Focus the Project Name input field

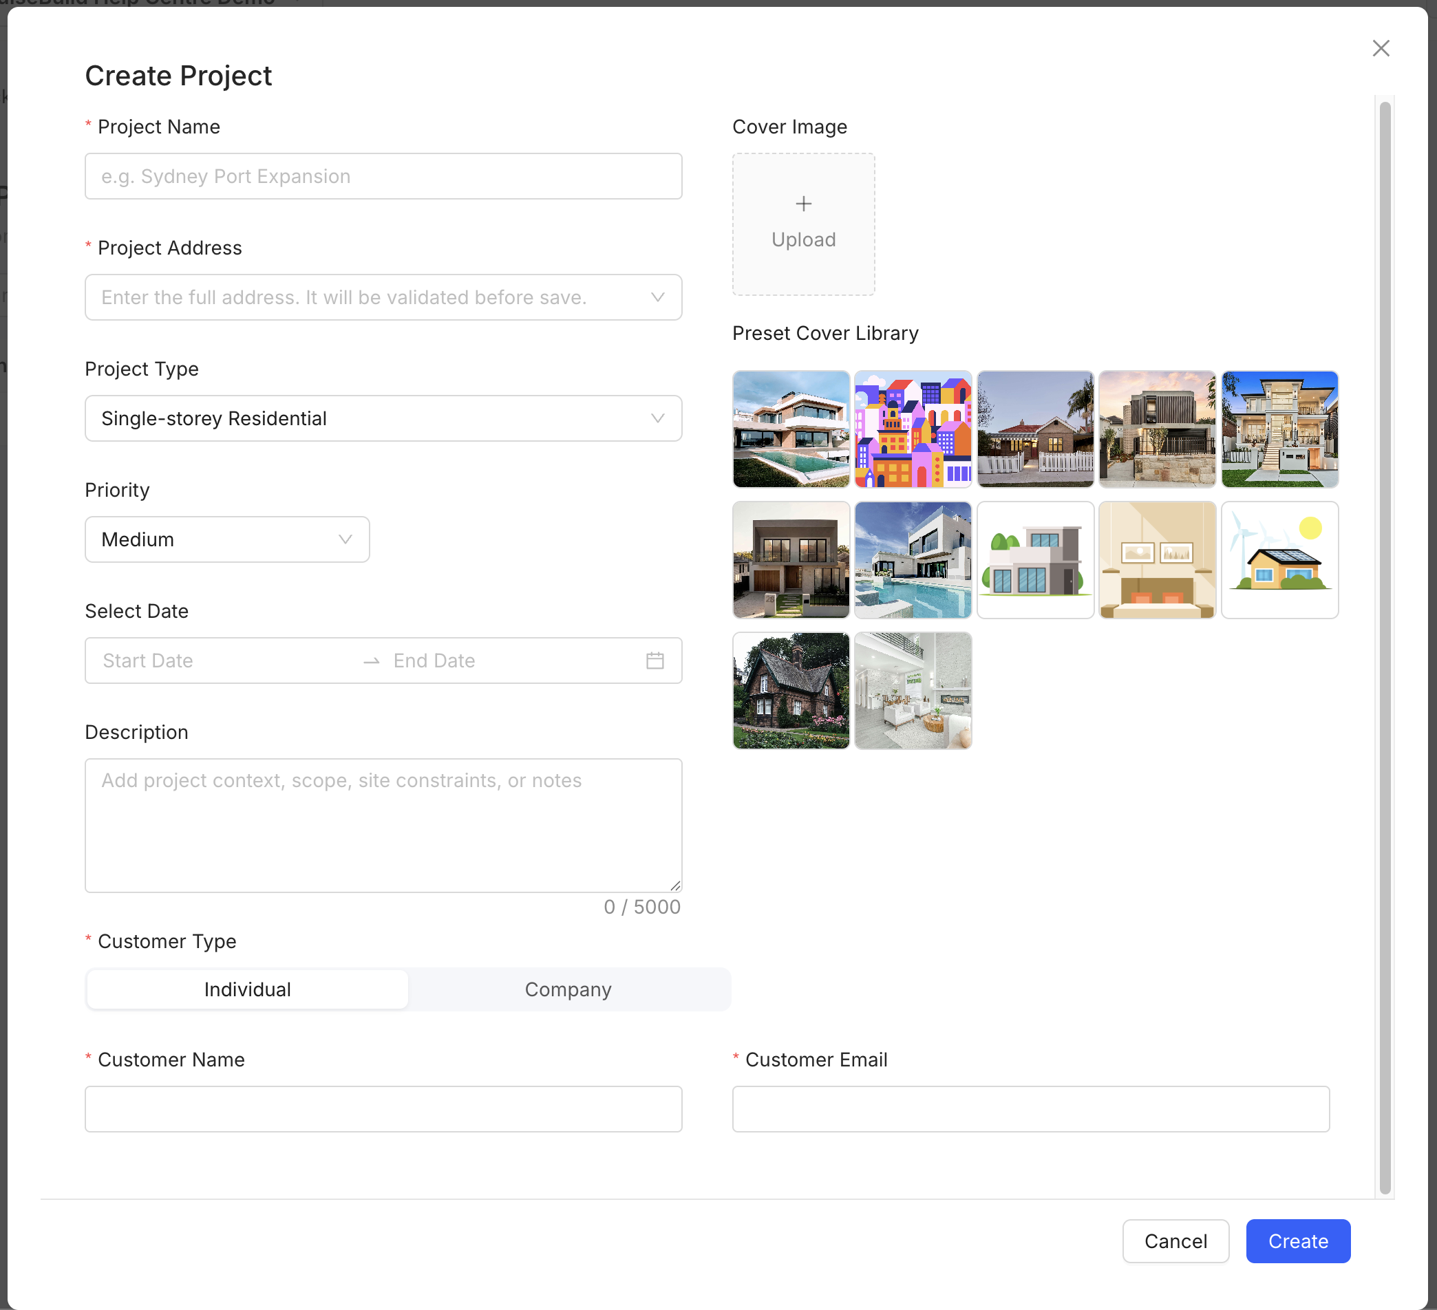pyautogui.click(x=383, y=176)
